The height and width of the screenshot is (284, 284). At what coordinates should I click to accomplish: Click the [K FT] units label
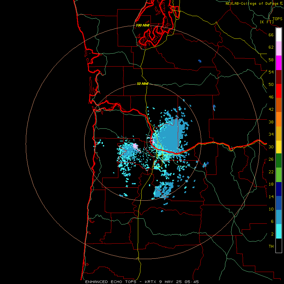tap(267, 22)
